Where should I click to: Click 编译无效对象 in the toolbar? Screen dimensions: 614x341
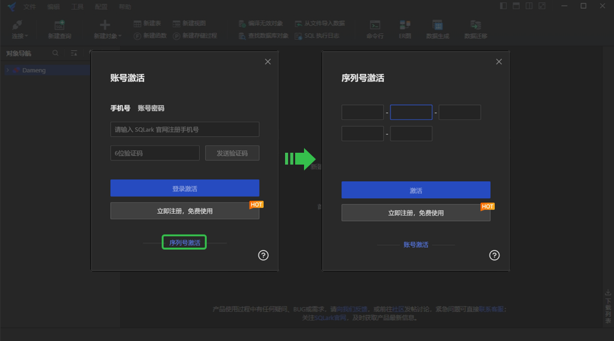(261, 24)
